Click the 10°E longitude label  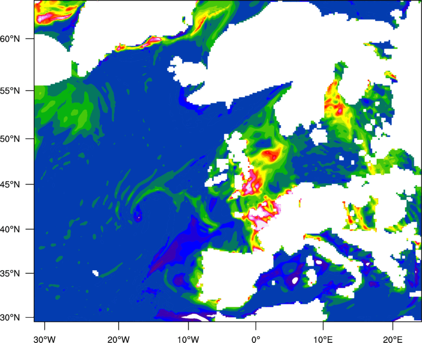pyautogui.click(x=323, y=339)
